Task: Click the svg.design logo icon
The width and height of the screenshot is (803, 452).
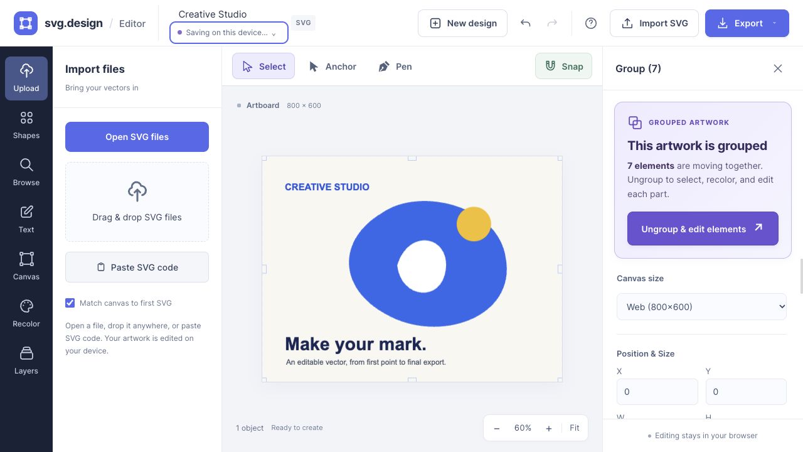Action: click(x=26, y=23)
